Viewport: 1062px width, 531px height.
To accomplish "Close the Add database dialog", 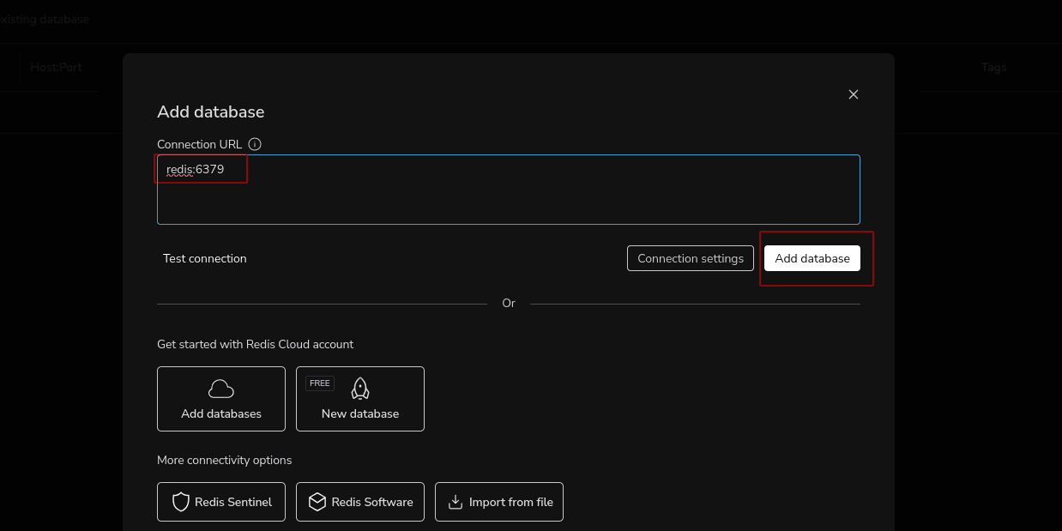I will [853, 94].
